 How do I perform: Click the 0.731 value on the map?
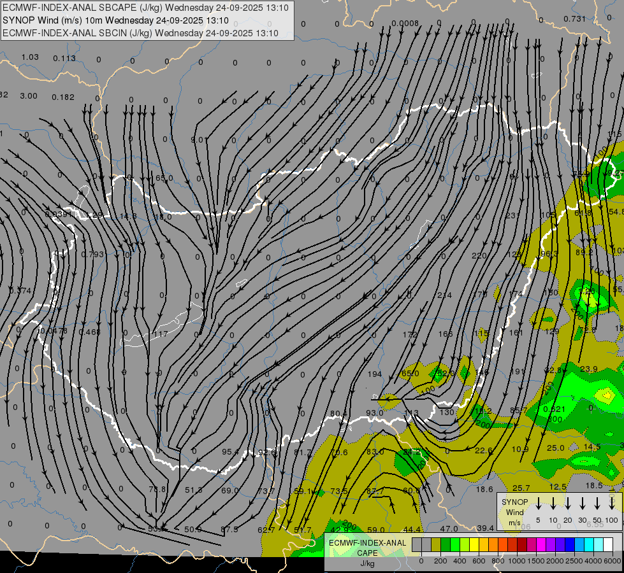click(575, 18)
